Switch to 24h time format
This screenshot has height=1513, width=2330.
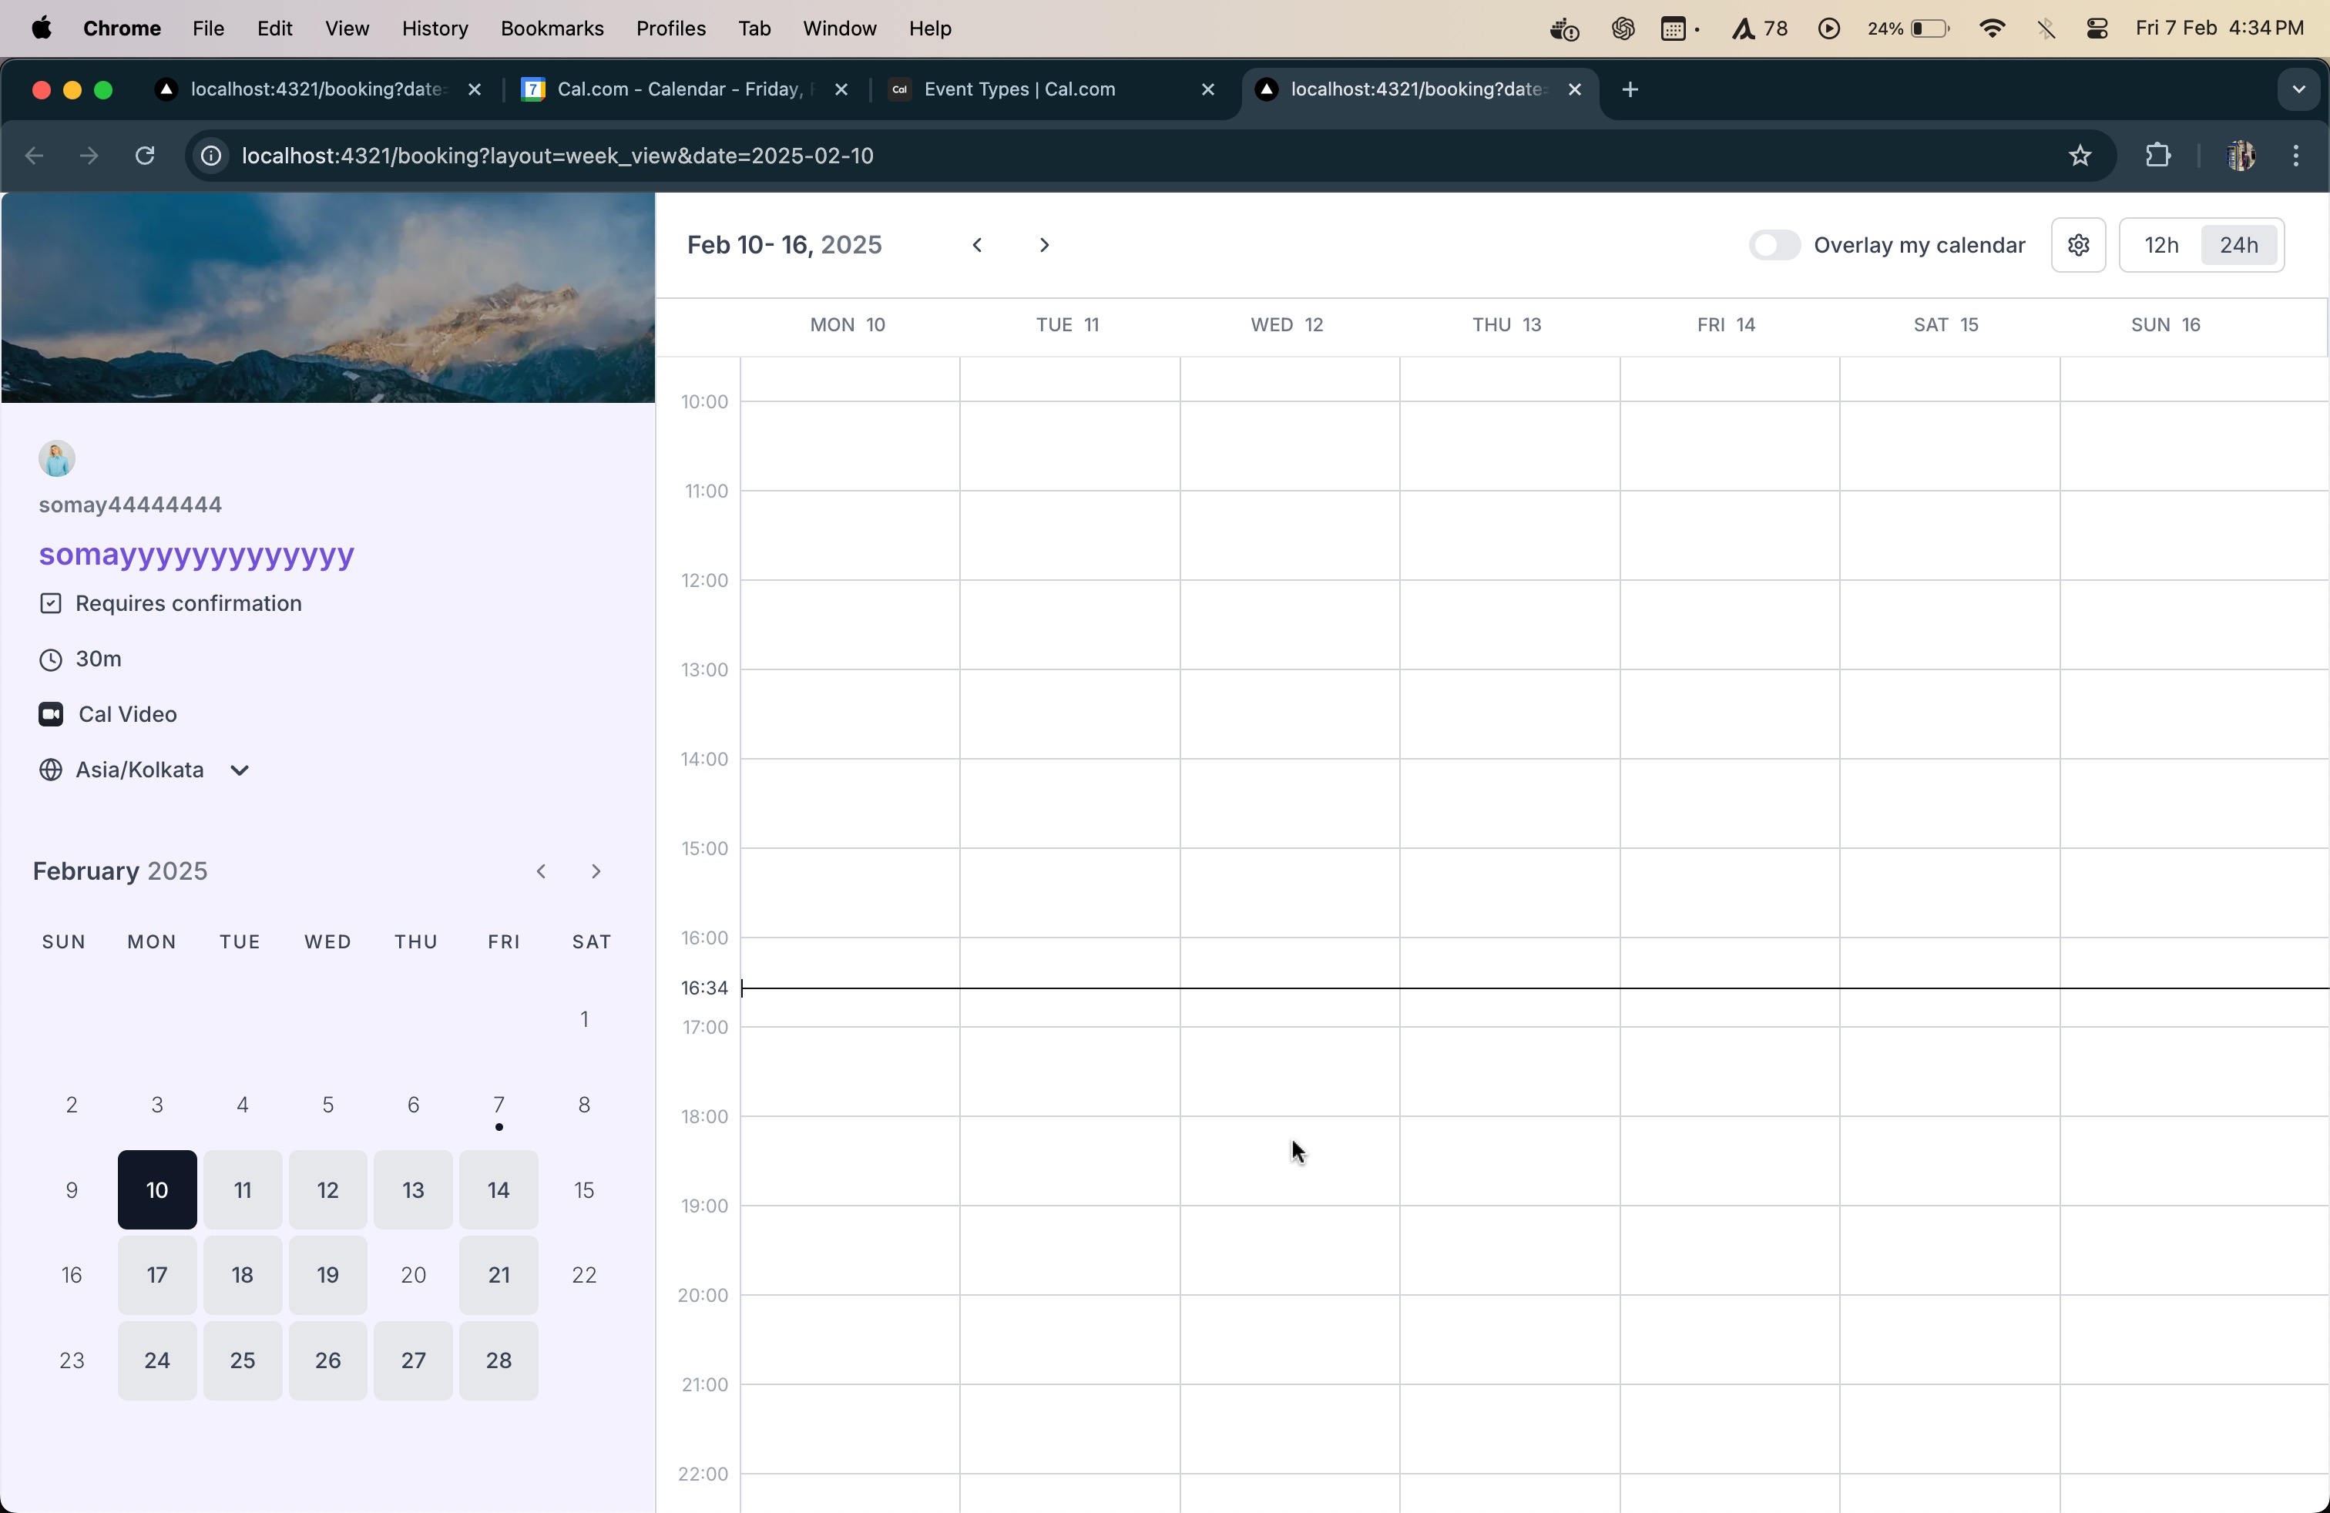tap(2240, 245)
